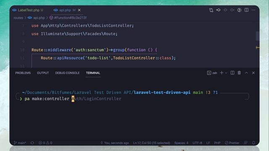Switch to the OUTPUT panel tab
This screenshot has width=269, height=151.
coord(43,73)
